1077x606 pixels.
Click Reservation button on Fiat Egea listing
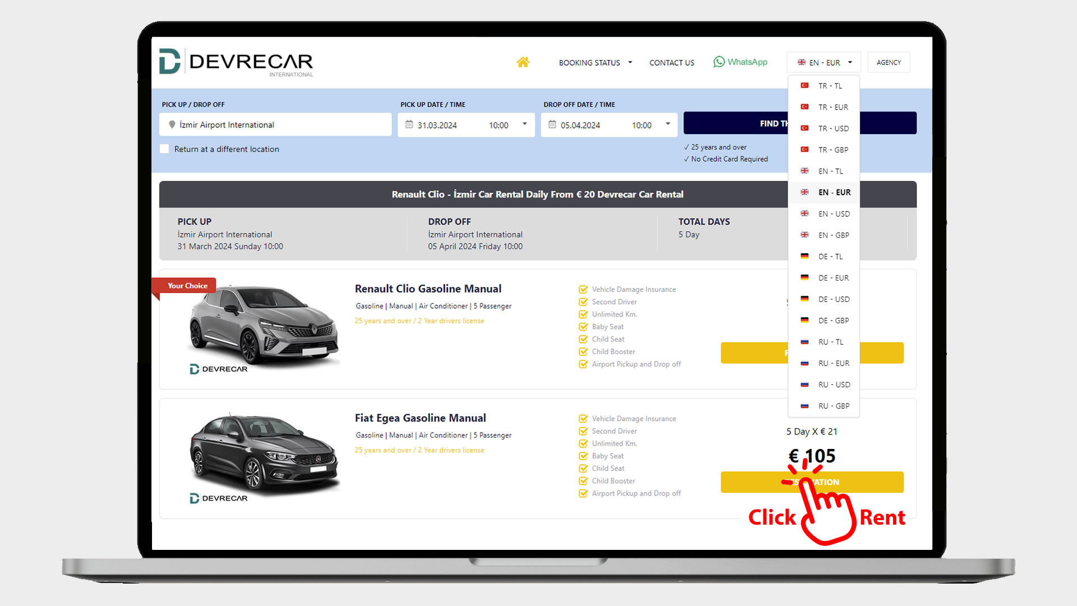[812, 481]
